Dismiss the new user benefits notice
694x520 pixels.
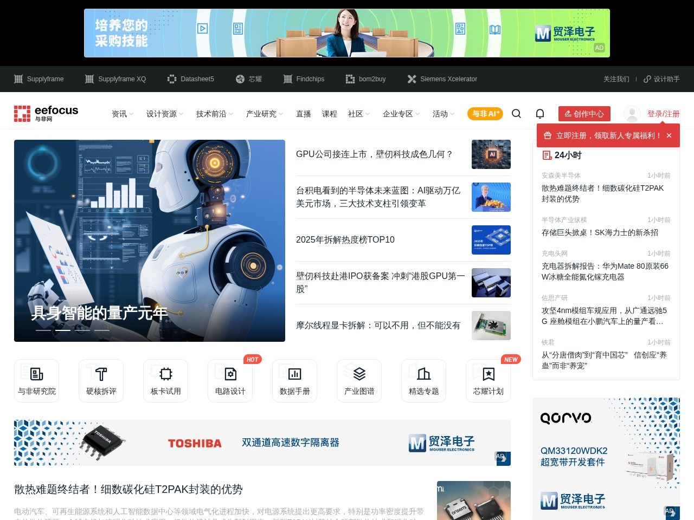click(669, 135)
